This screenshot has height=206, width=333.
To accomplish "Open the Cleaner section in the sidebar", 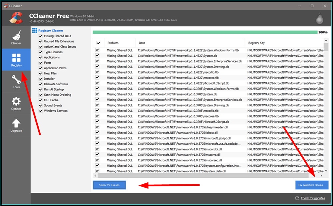I will (x=16, y=37).
